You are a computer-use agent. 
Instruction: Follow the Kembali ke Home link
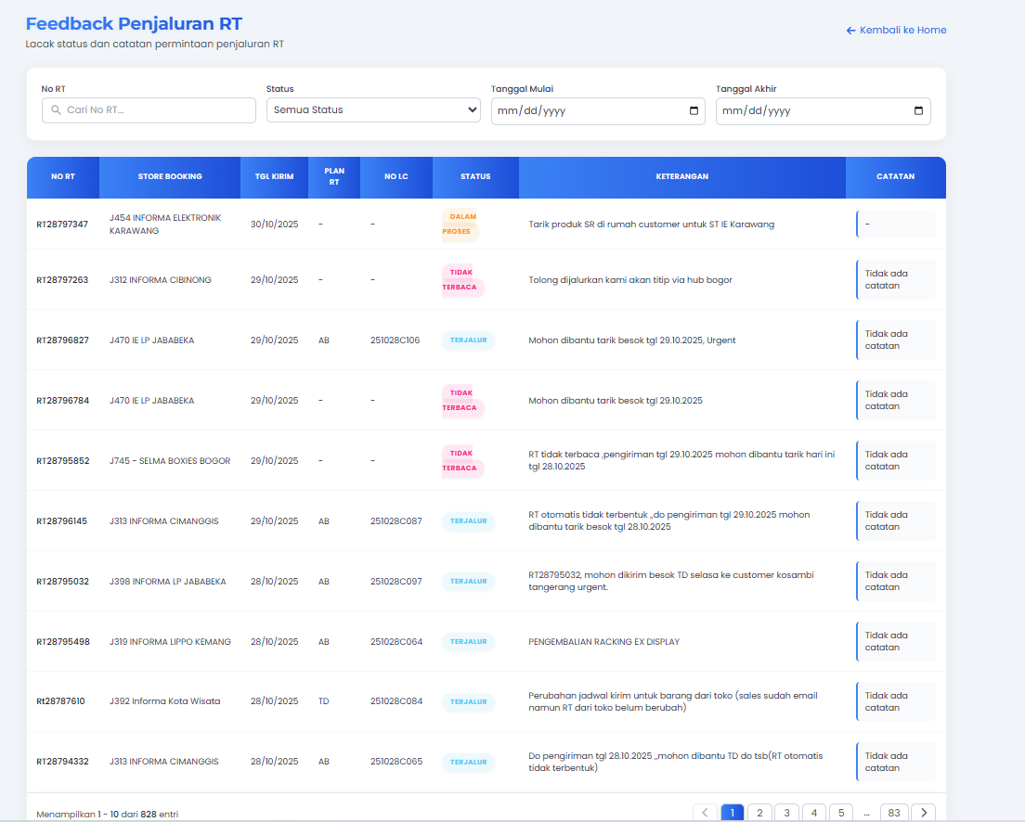pyautogui.click(x=902, y=30)
